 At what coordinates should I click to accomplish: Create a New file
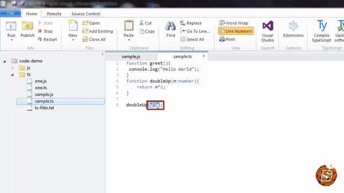click(x=73, y=28)
